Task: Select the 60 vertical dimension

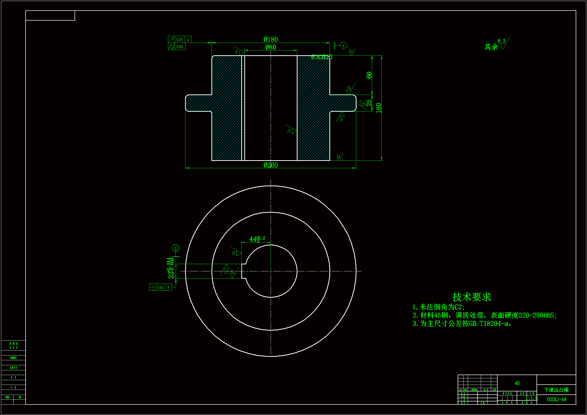Action: [369, 75]
